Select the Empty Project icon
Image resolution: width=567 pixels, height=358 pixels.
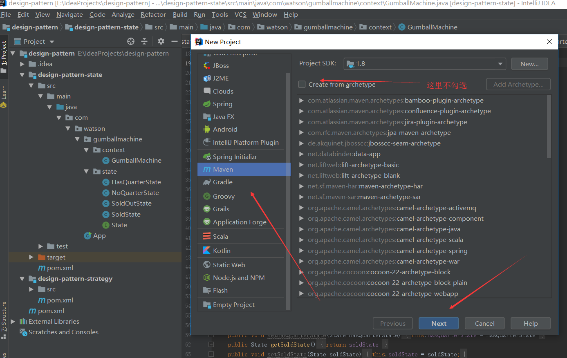pos(207,304)
